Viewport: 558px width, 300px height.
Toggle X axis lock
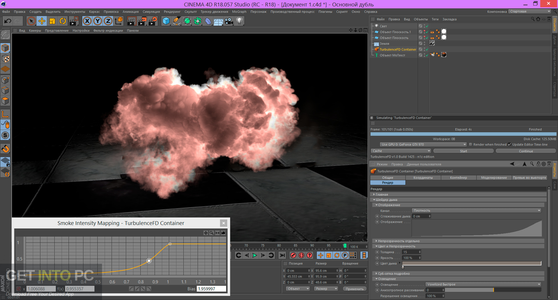[87, 21]
